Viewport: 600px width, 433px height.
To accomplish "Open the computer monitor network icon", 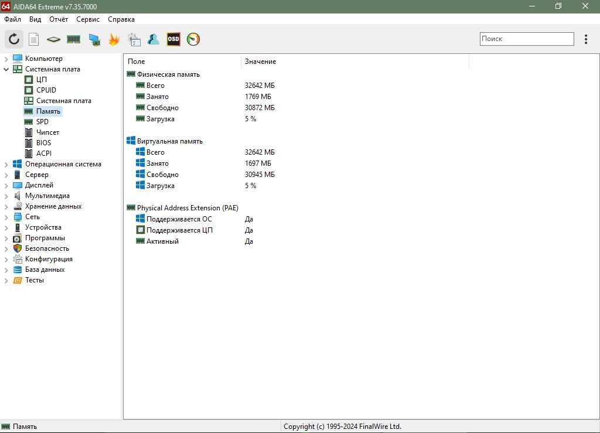I will click(x=94, y=39).
